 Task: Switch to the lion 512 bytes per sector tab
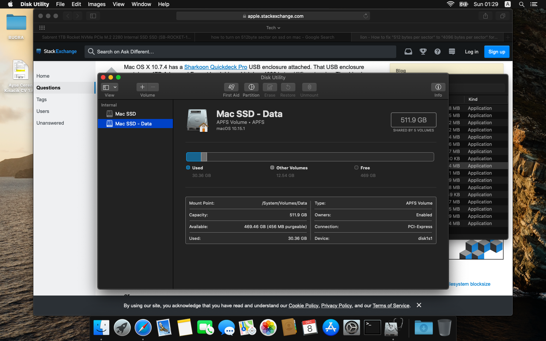427,37
